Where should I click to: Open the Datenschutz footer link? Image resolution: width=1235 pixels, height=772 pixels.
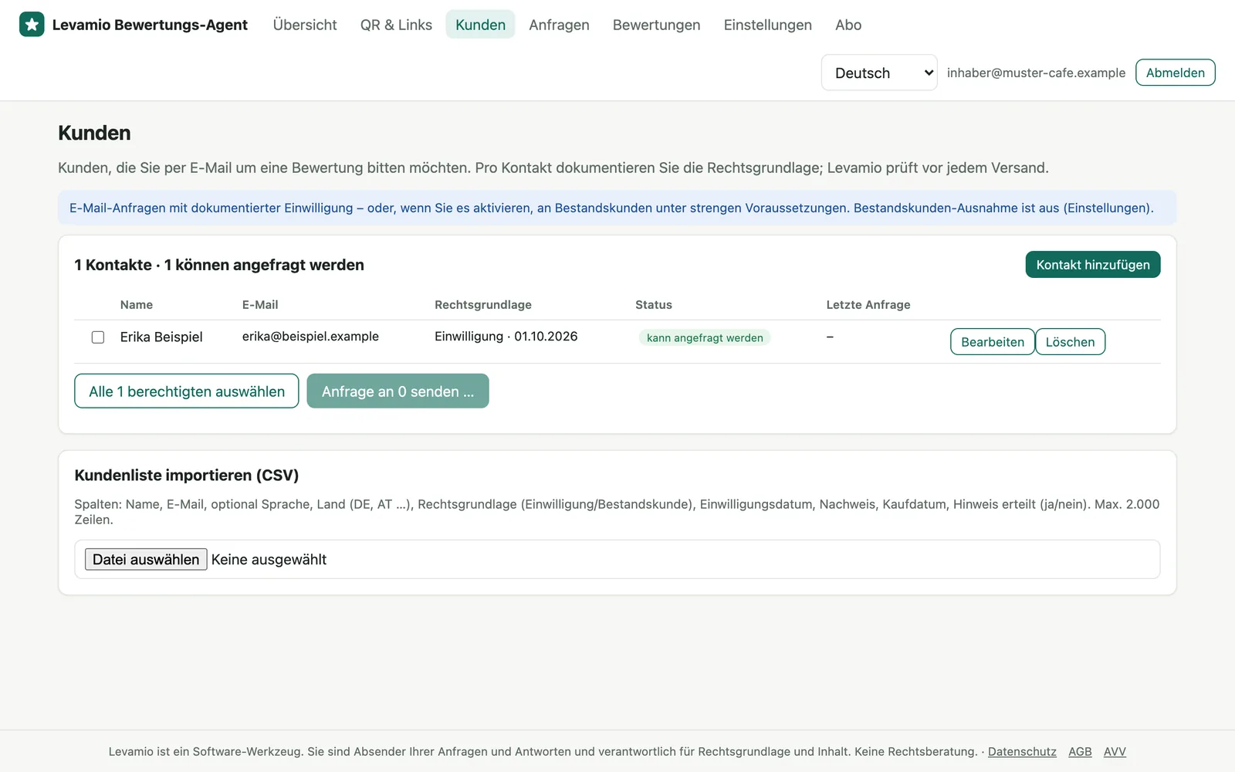click(1022, 751)
